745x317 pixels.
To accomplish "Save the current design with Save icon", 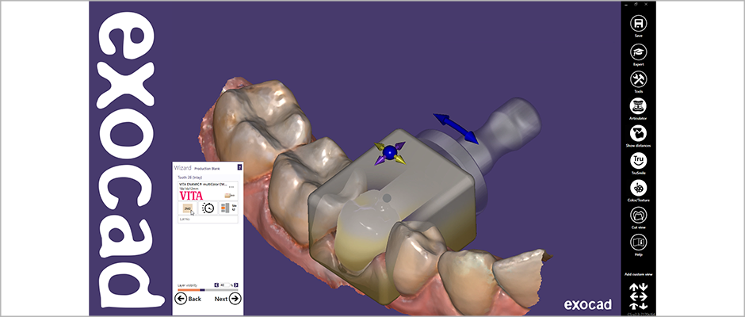I will pos(639,23).
